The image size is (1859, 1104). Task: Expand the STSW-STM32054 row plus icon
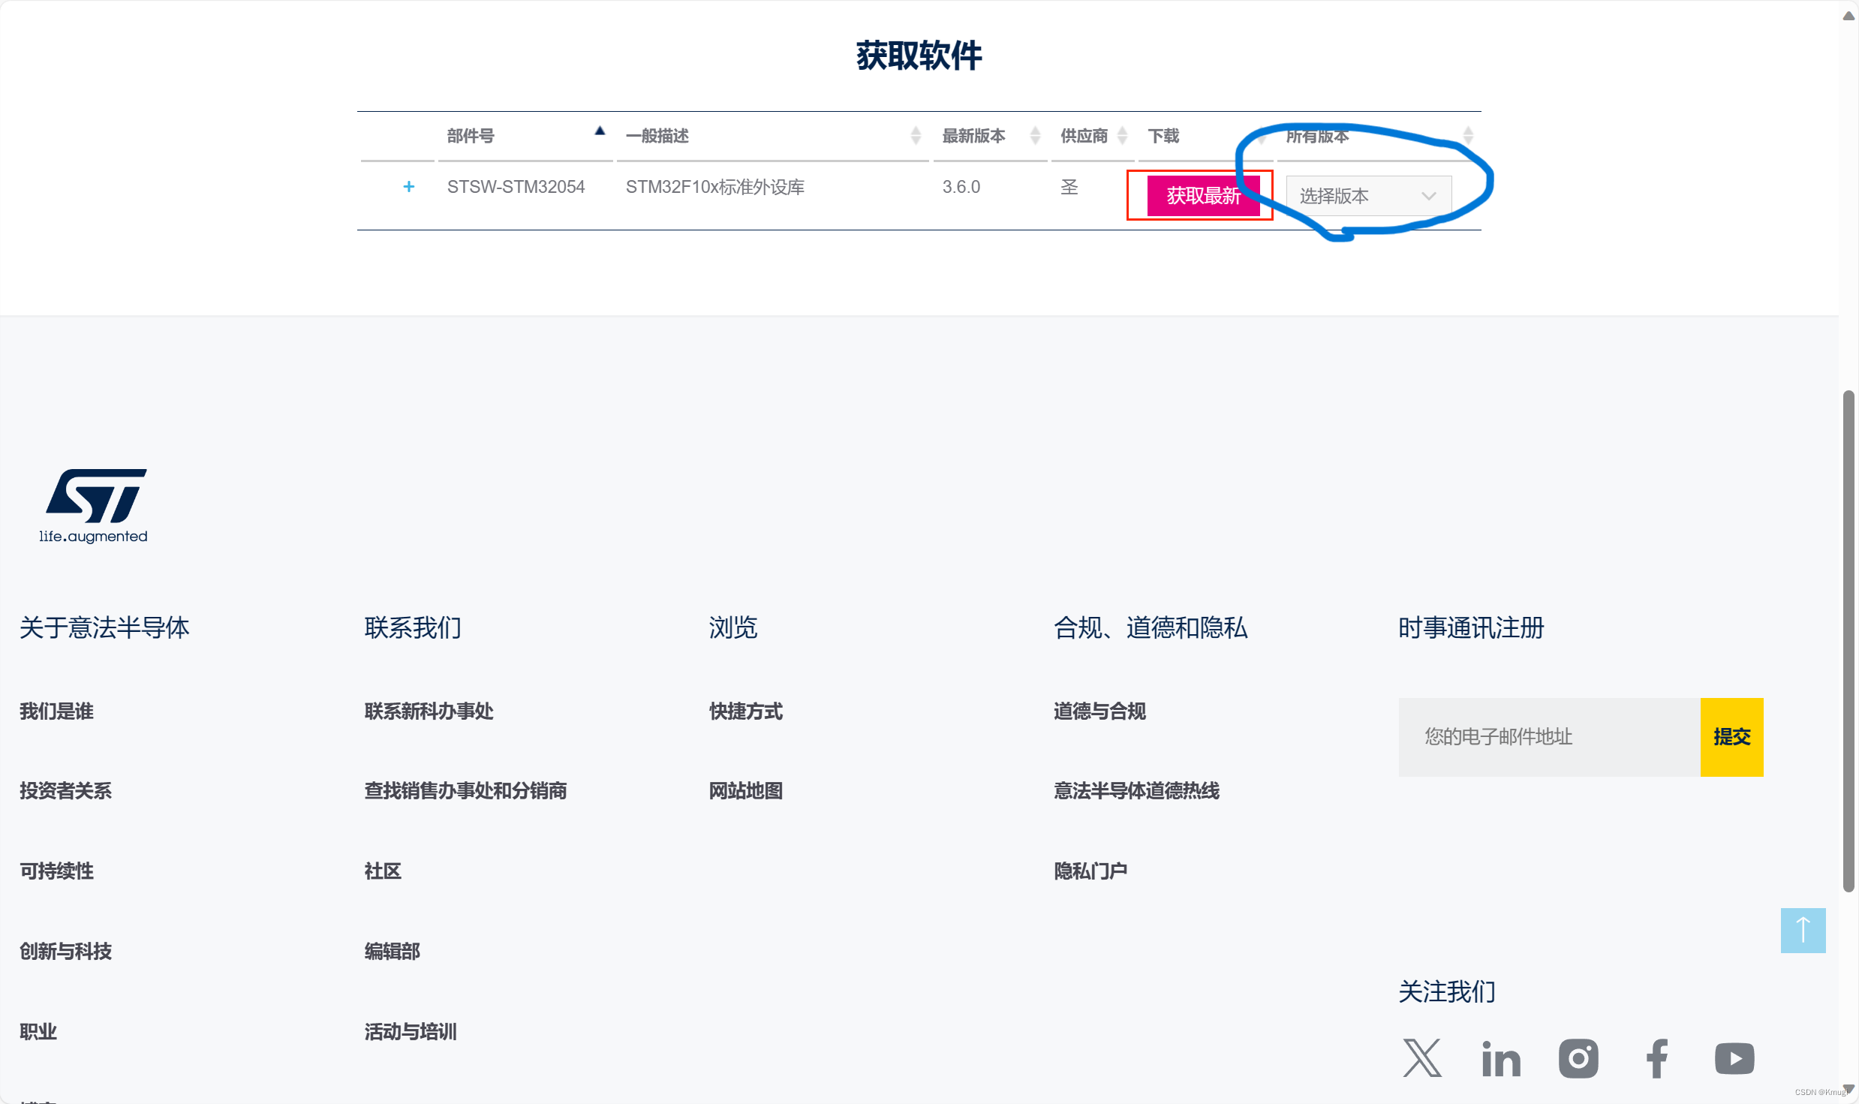click(408, 187)
